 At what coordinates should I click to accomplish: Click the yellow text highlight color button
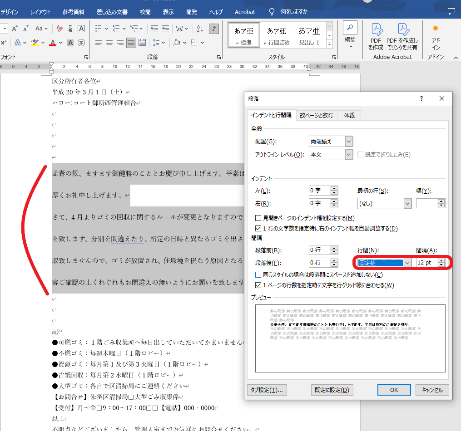tap(35, 43)
